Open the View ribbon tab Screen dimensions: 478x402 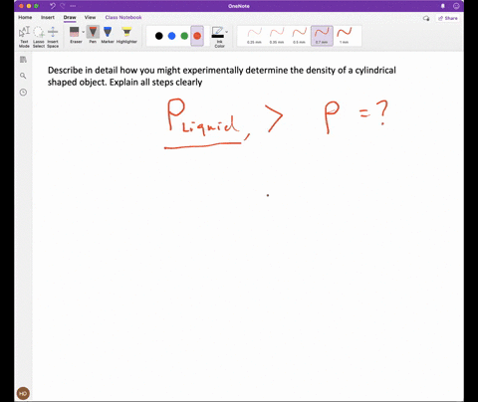(90, 17)
